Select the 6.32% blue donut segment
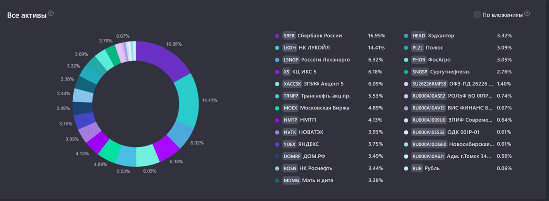This screenshot has width=549, height=201. [180, 134]
